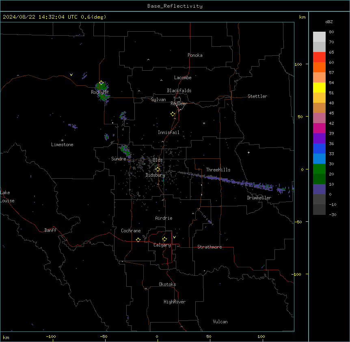350x342 pixels.
Task: Click the Ponoka city label
Action: tap(195, 55)
